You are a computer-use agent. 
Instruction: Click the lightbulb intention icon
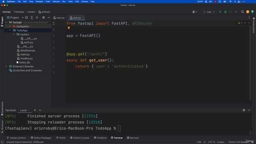[x=69, y=28]
